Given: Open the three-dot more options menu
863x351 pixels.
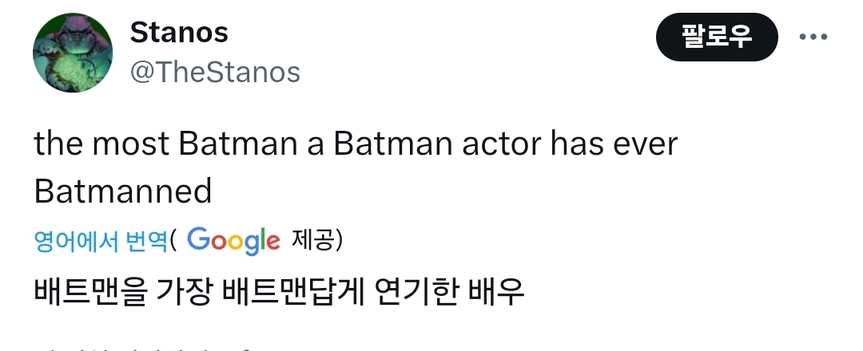Looking at the screenshot, I should tap(813, 37).
